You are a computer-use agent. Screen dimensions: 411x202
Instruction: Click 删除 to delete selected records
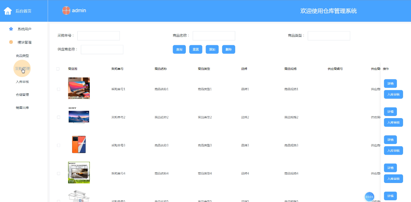(x=229, y=49)
